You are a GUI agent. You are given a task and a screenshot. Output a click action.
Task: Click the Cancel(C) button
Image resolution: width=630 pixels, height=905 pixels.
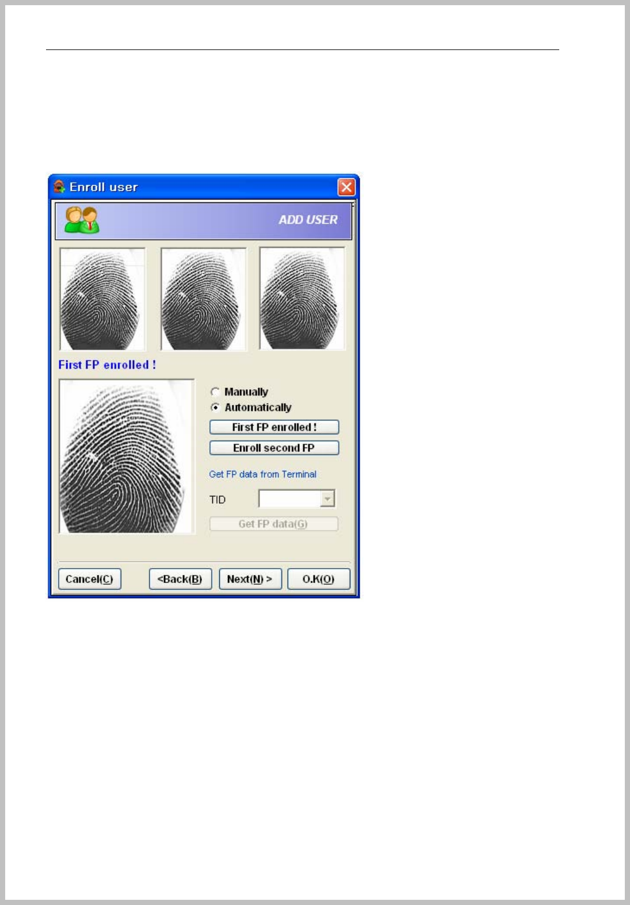click(89, 579)
